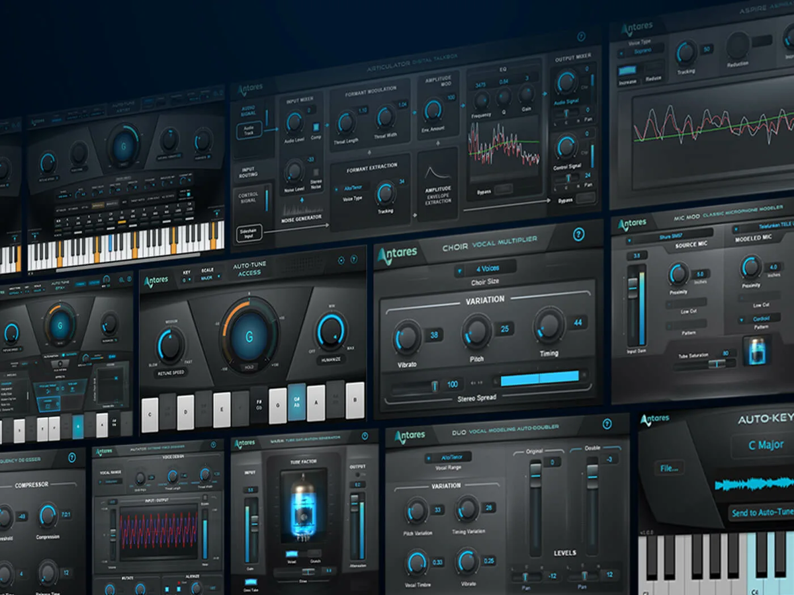The width and height of the screenshot is (794, 595).
Task: Click the File... button in Auto-Key
Action: 669,469
